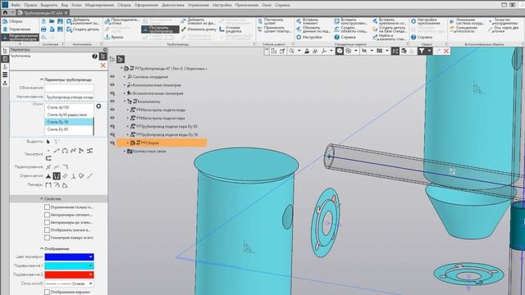
Task: Click the magnifier zoom icon in view toolbar
Action: pos(292,51)
